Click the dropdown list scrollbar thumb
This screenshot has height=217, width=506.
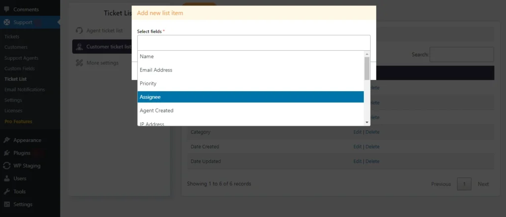pyautogui.click(x=367, y=68)
